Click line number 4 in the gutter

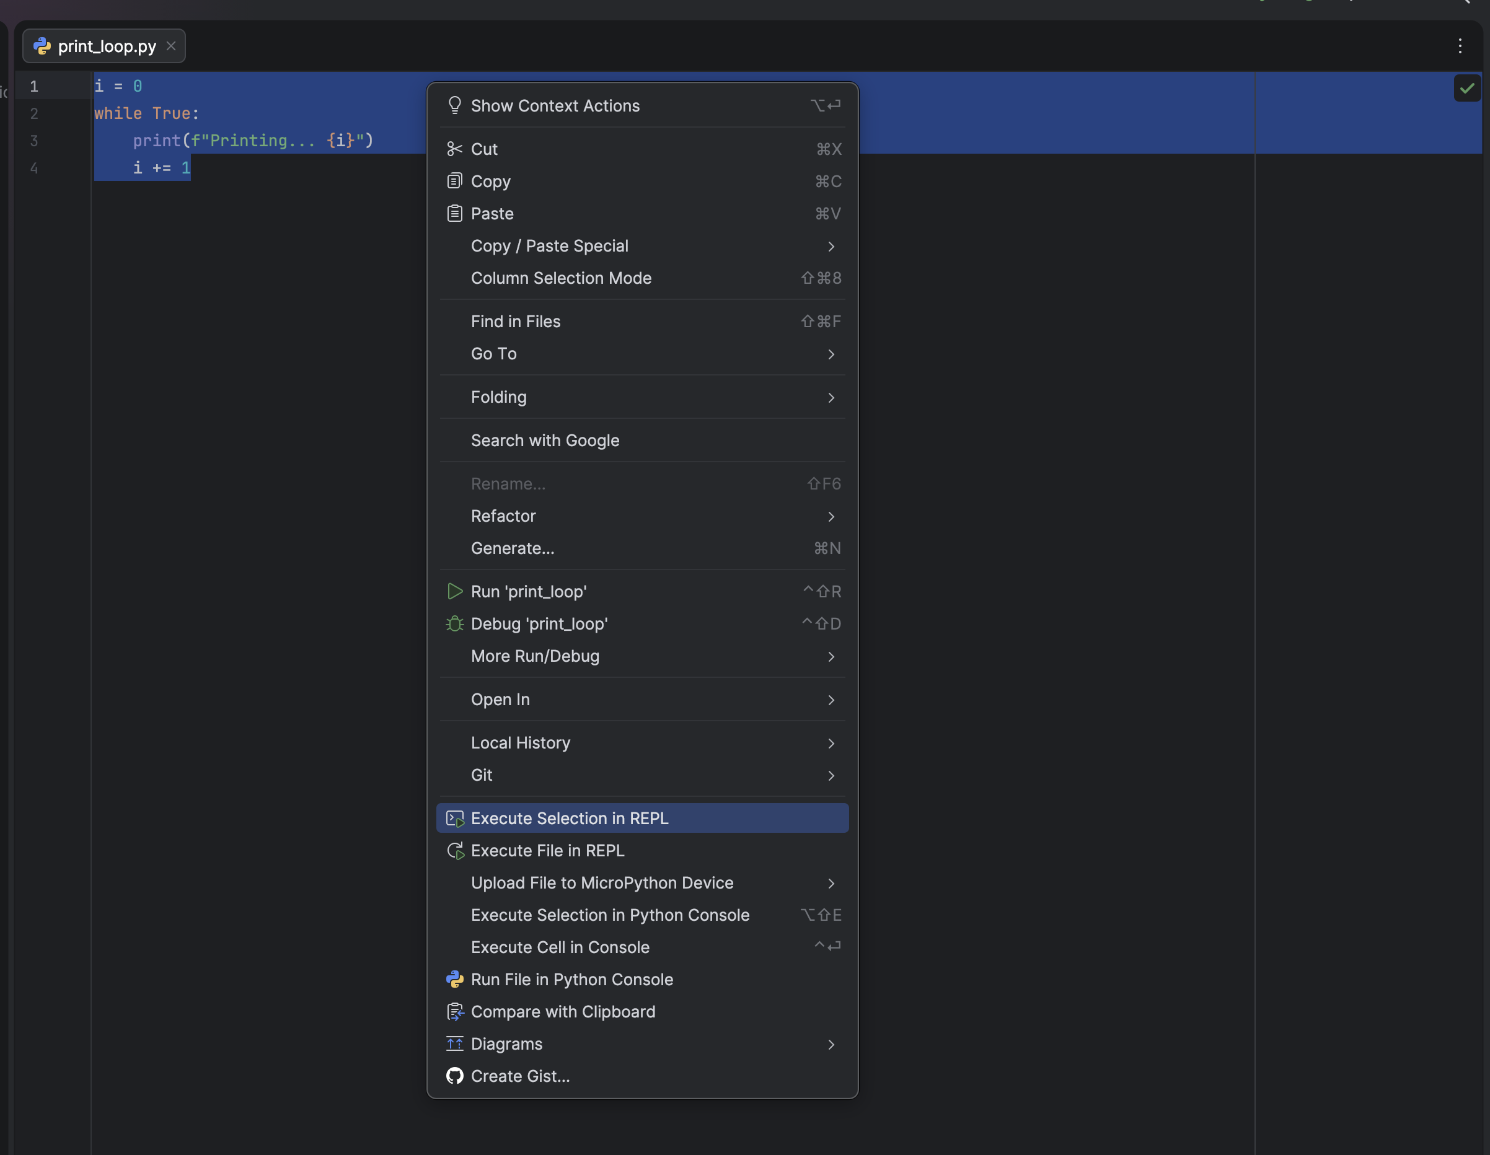tap(34, 169)
